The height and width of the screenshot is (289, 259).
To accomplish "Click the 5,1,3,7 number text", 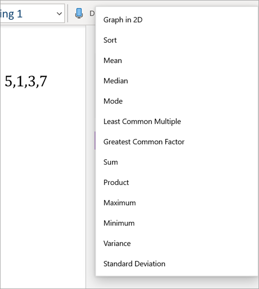I will pos(26,81).
